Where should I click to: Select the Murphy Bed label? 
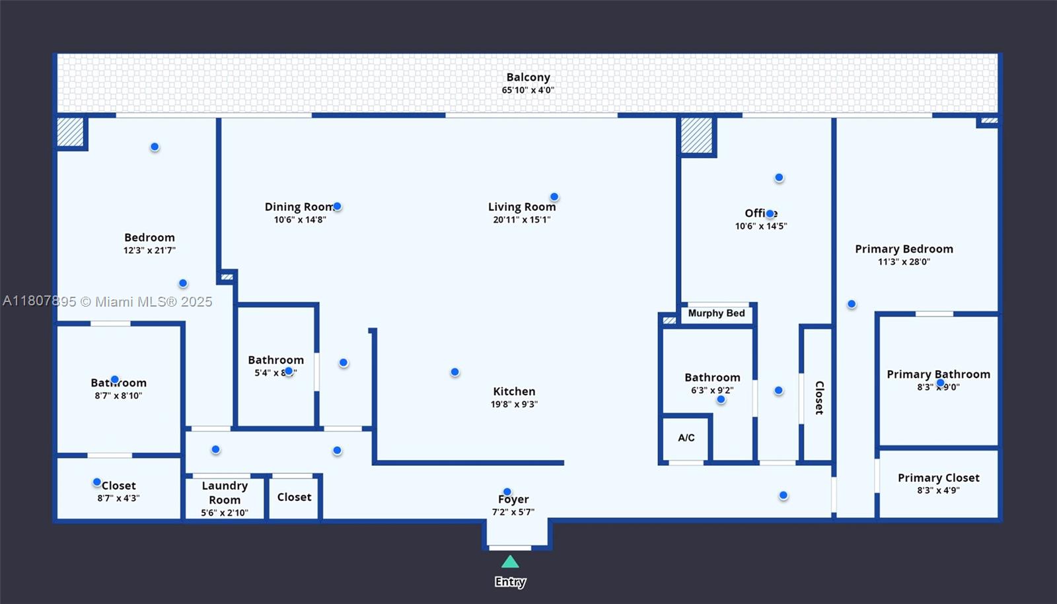coord(716,313)
